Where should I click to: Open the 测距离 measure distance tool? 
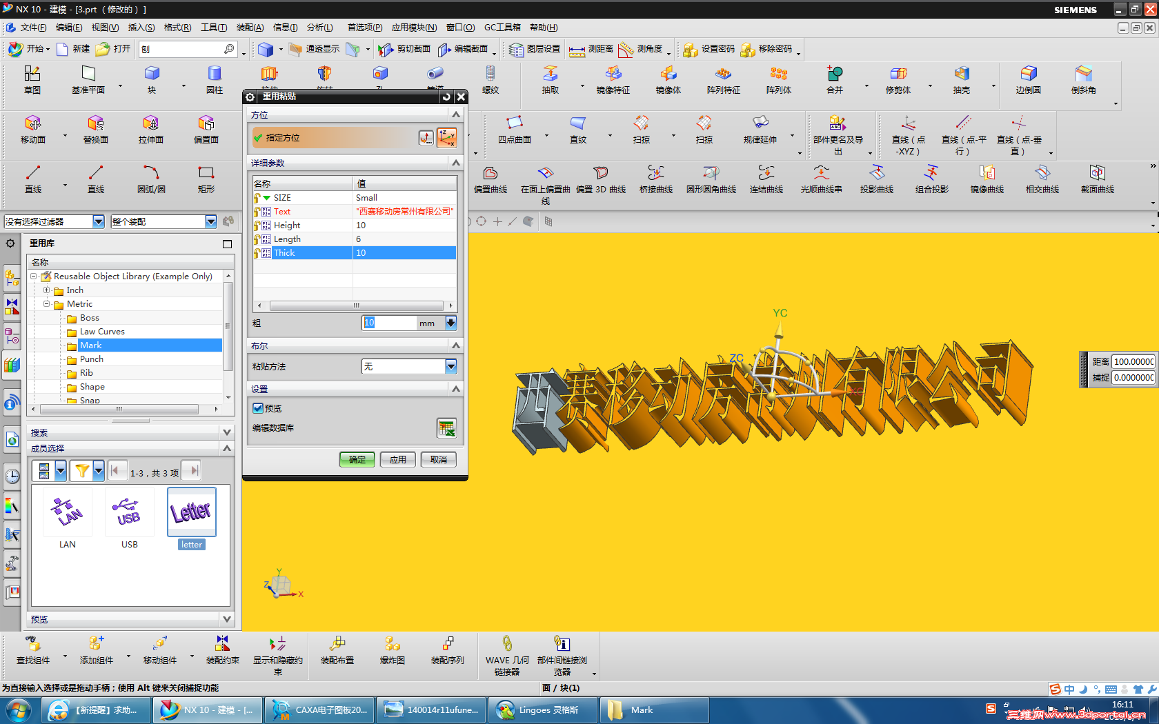591,49
